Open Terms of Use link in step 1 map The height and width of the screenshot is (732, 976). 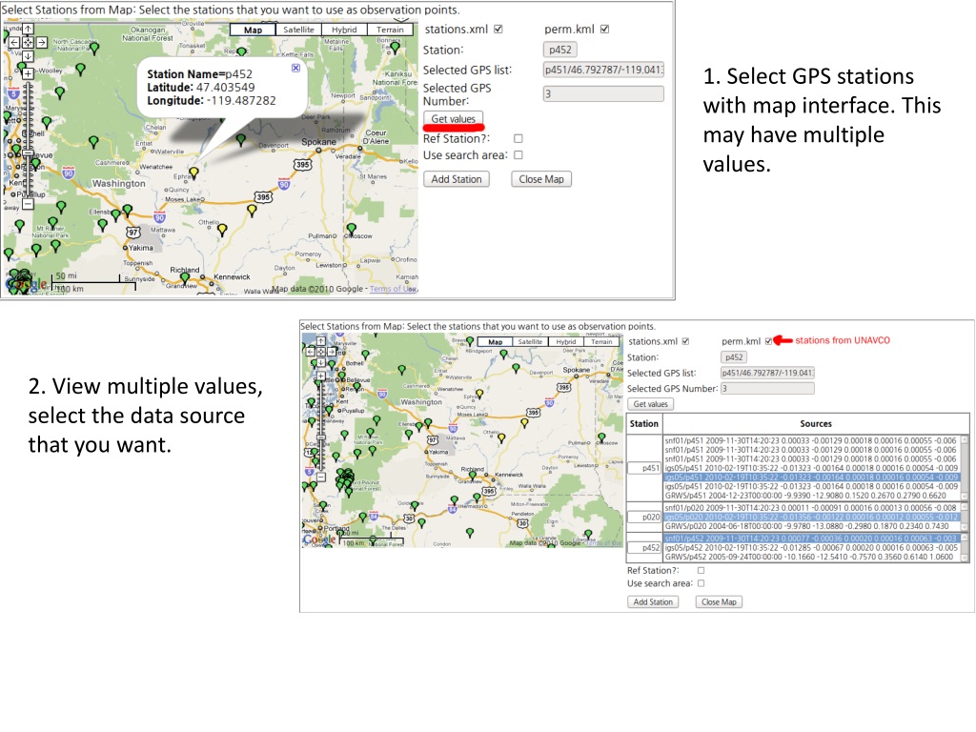394,289
